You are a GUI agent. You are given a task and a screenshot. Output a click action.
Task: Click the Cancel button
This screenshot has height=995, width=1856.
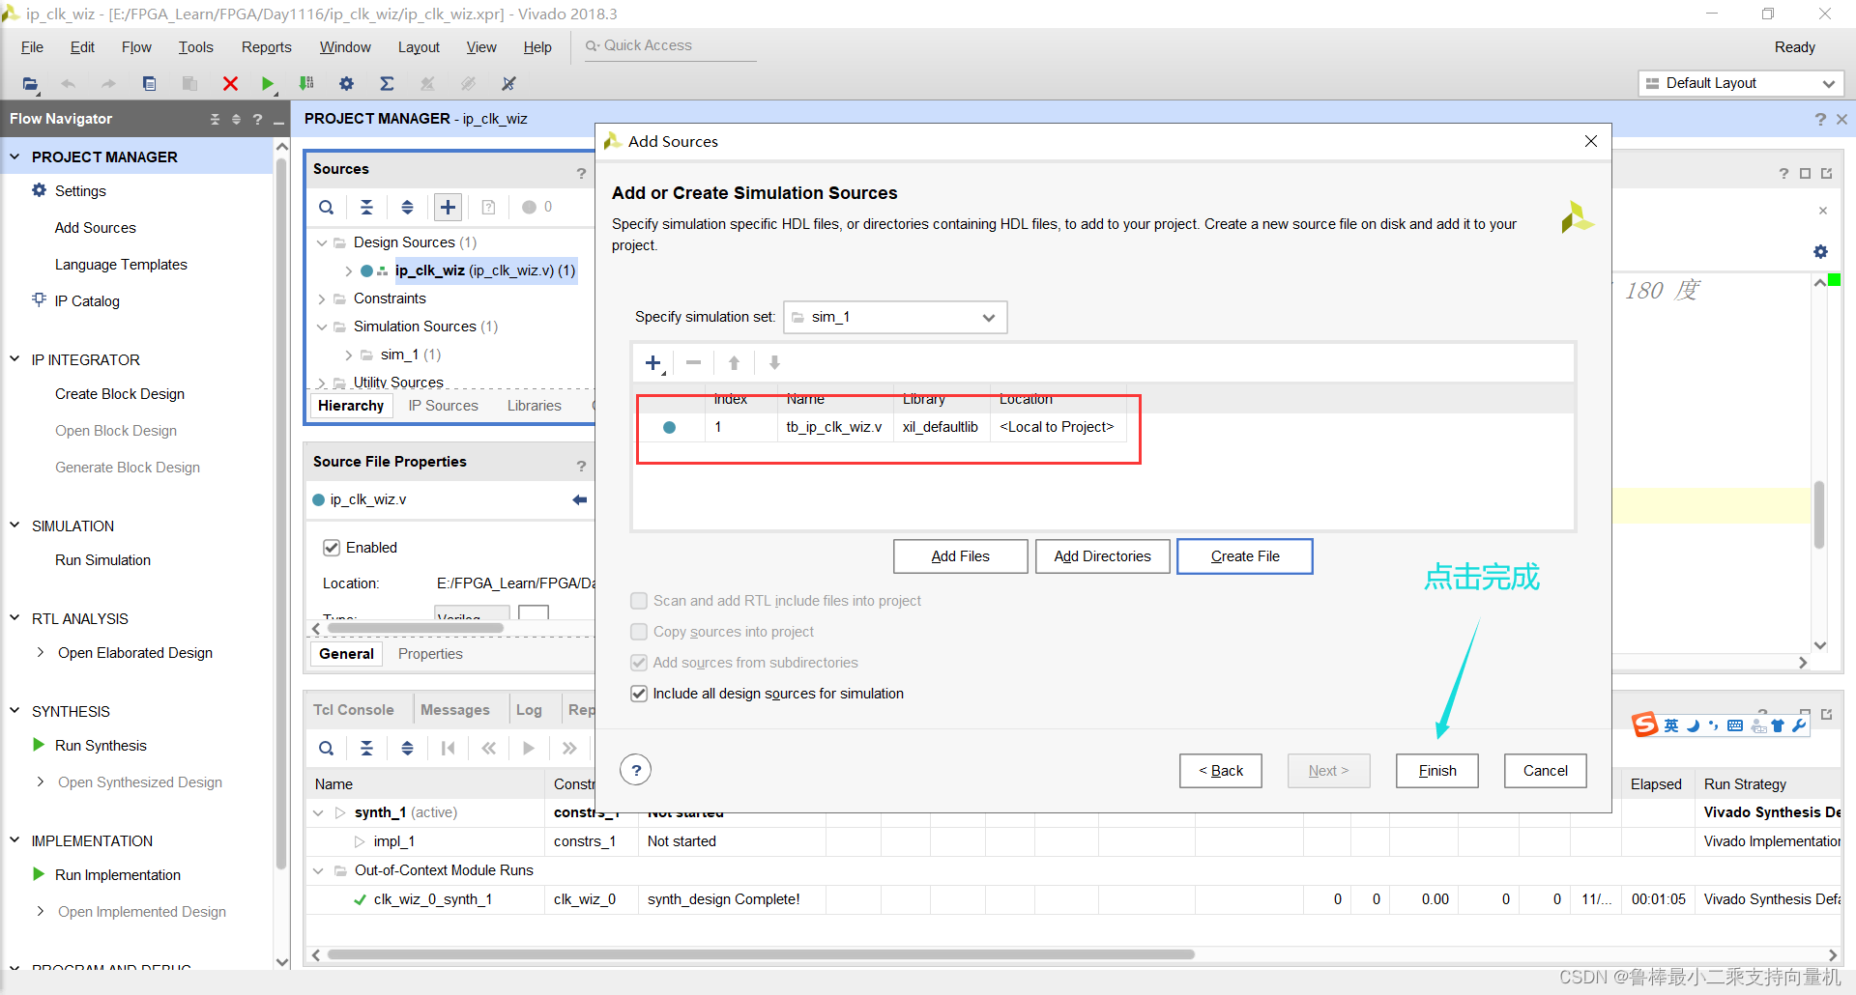coord(1545,771)
